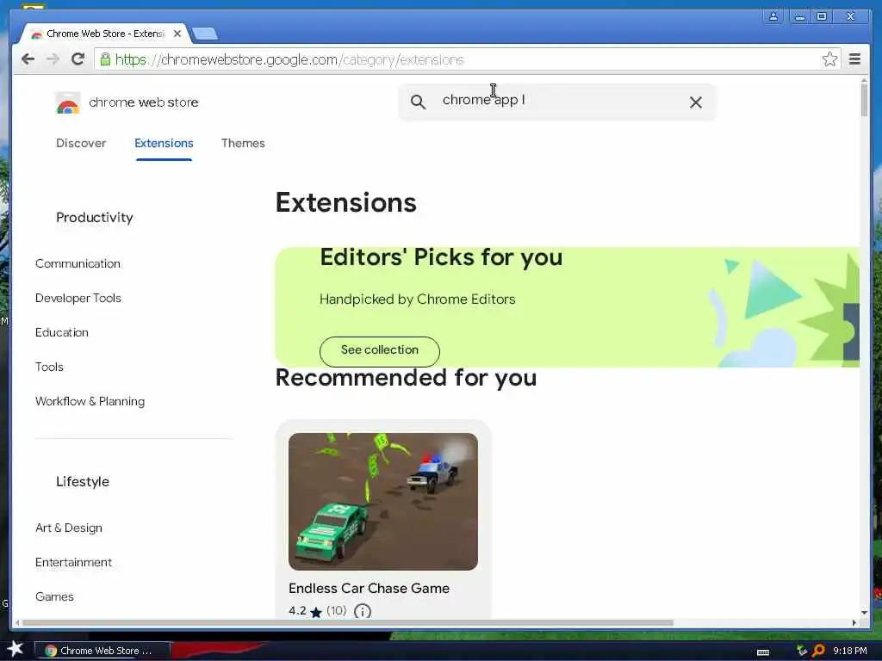Open the Themes tab
This screenshot has height=661, width=882.
(x=243, y=144)
